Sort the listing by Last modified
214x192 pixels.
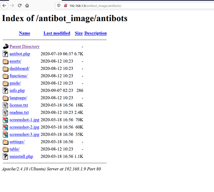pos(57,33)
